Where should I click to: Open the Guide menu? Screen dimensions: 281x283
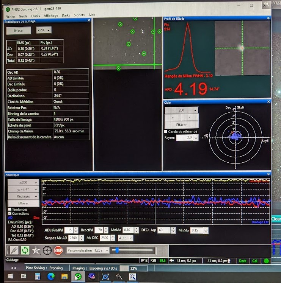23,16
